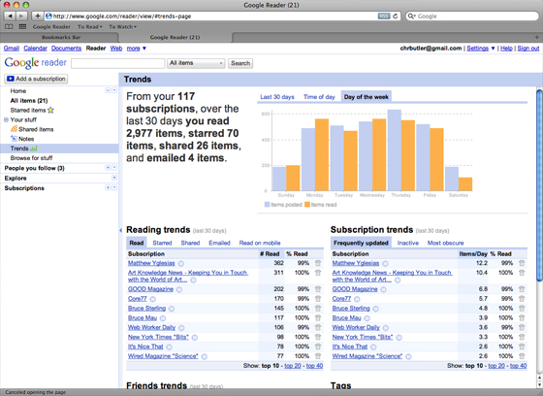Click details circle beside It's Nice That in Reading trends

[x=170, y=346]
